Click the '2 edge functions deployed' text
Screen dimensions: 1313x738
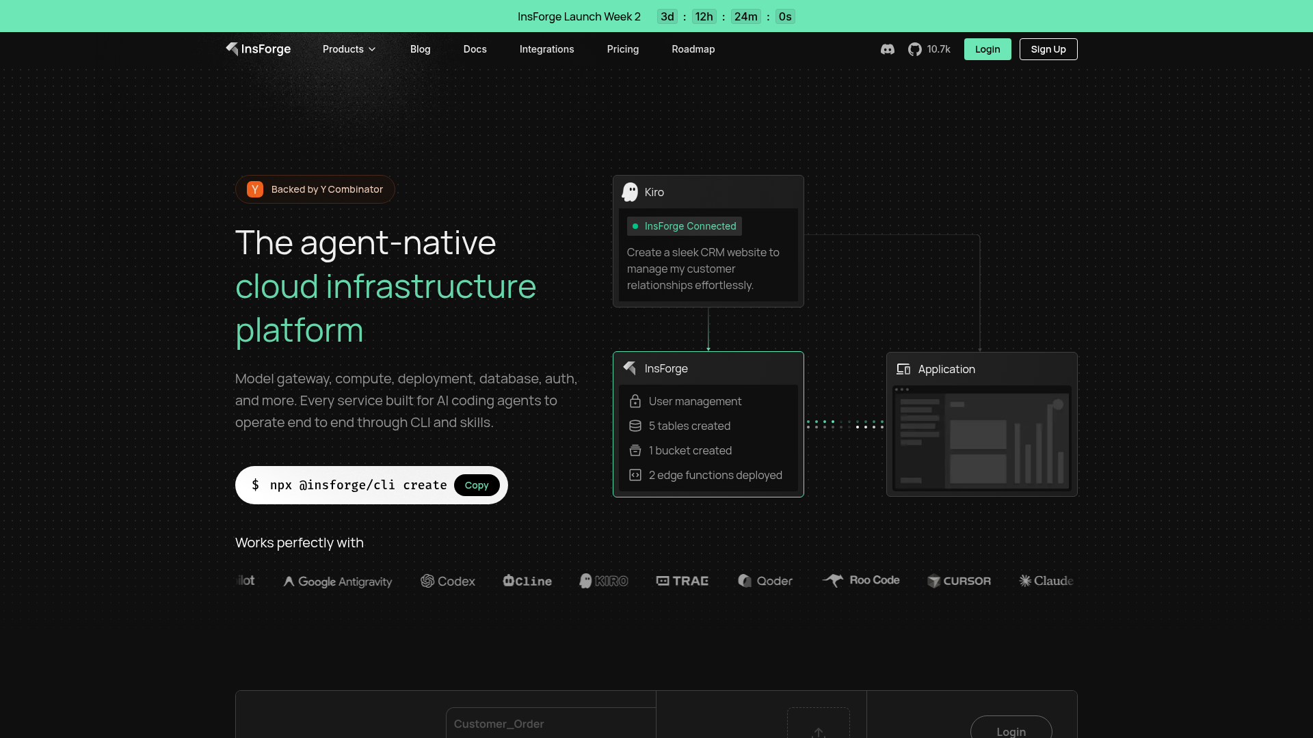click(x=715, y=475)
